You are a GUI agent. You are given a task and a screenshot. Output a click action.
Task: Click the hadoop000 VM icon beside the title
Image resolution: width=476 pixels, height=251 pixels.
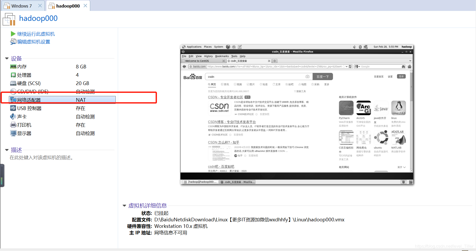coord(9,20)
